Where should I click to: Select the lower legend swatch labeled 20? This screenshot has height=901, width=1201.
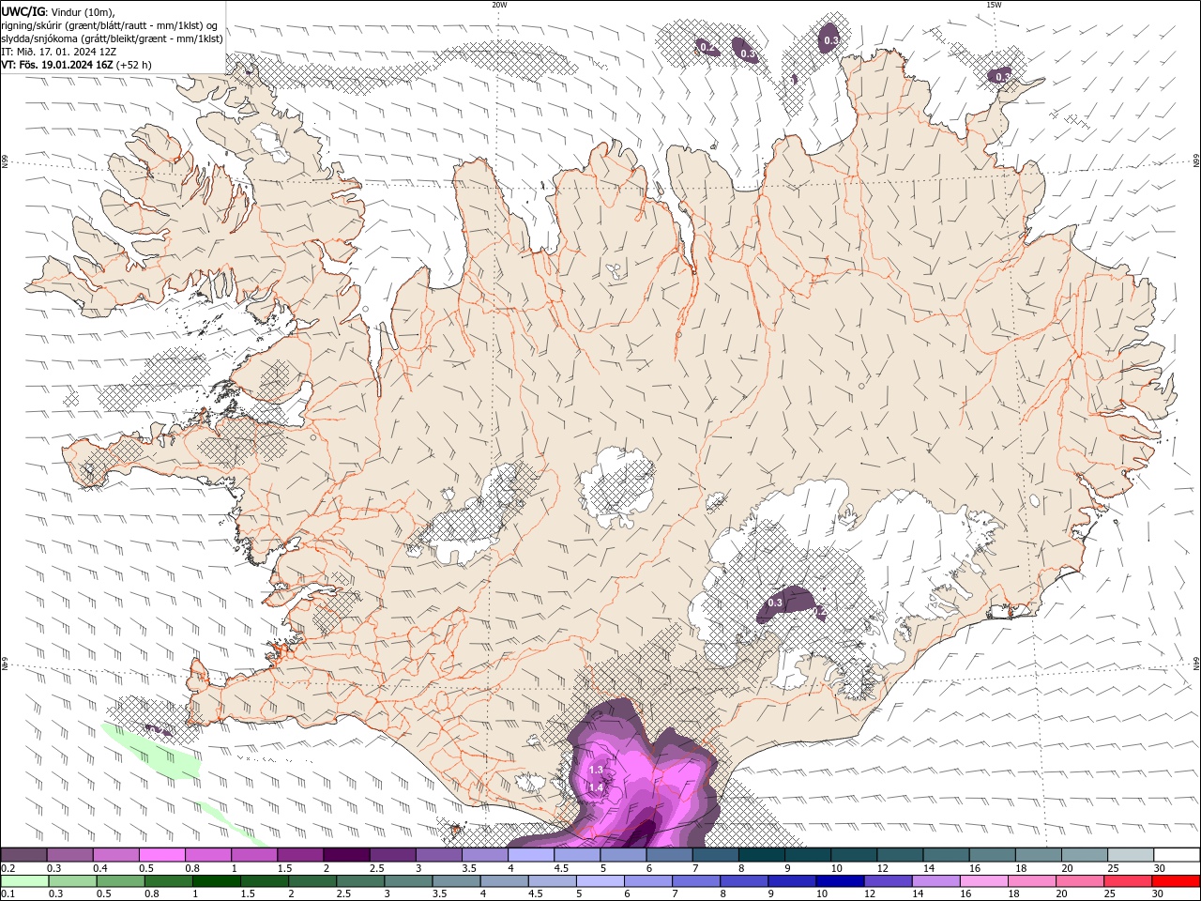pyautogui.click(x=1079, y=881)
